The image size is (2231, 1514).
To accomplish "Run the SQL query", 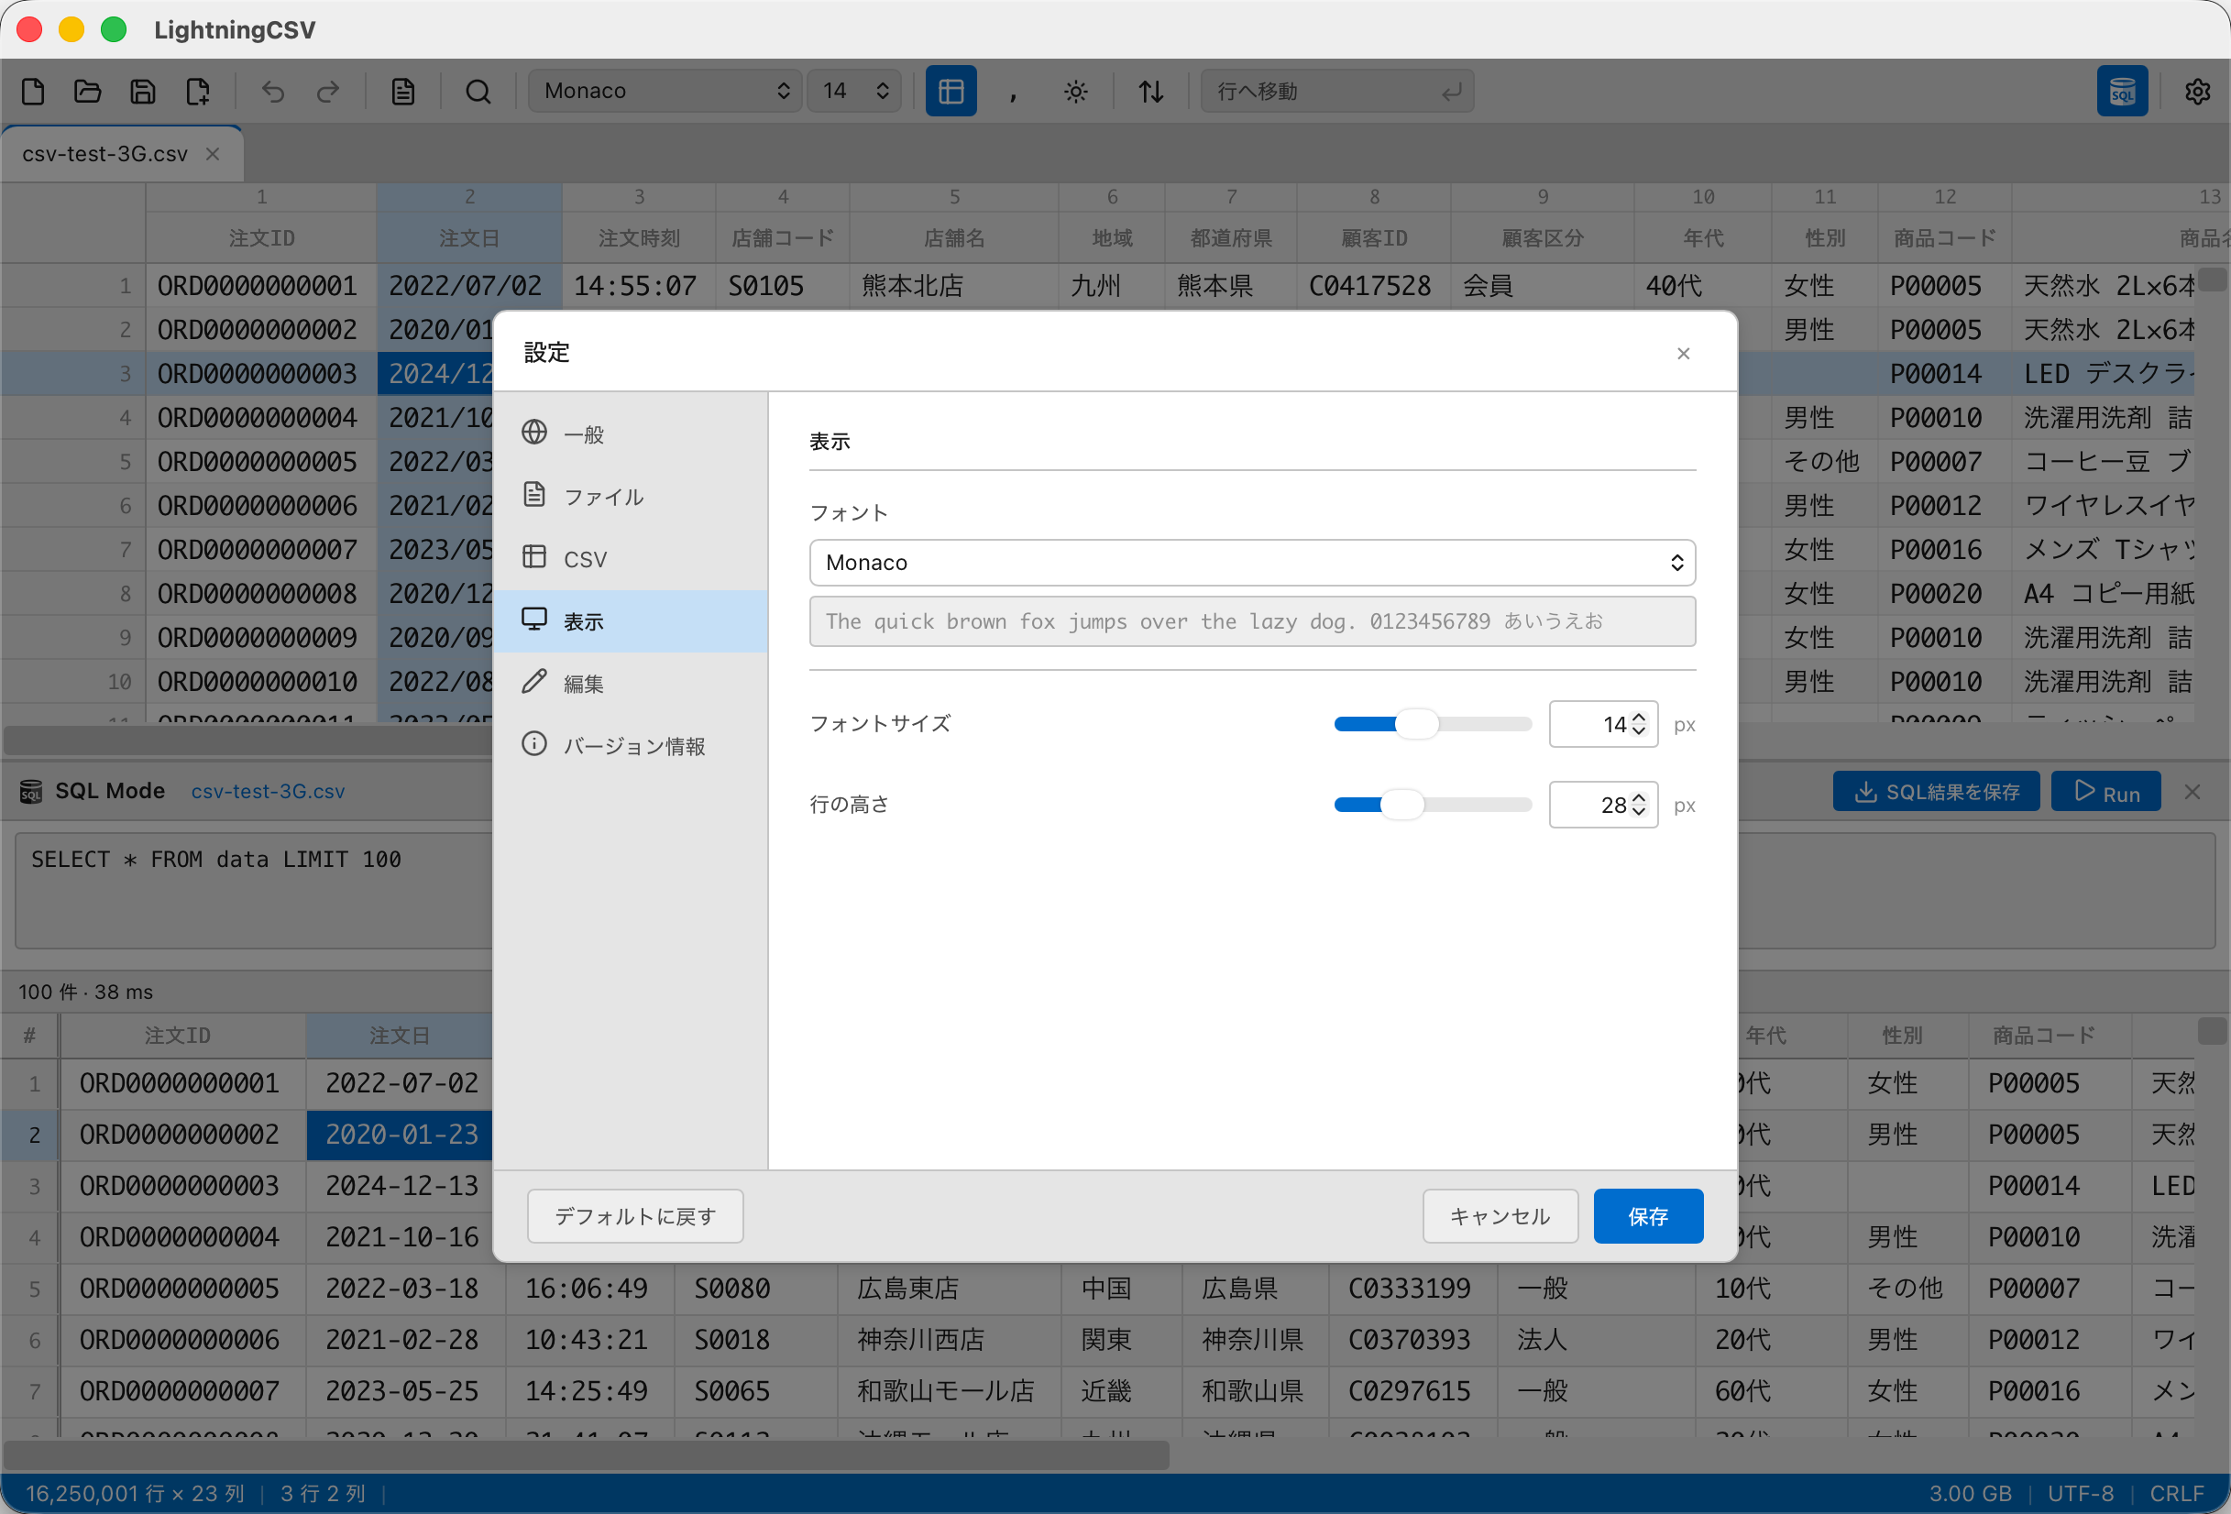I will click(2106, 792).
